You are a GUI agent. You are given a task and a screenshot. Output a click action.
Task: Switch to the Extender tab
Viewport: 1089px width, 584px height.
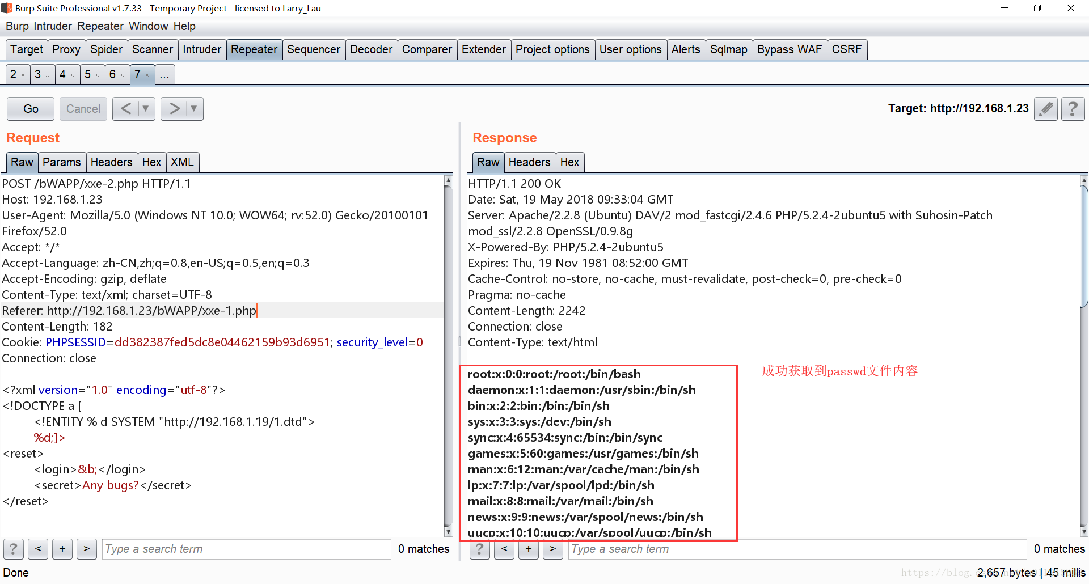click(484, 49)
